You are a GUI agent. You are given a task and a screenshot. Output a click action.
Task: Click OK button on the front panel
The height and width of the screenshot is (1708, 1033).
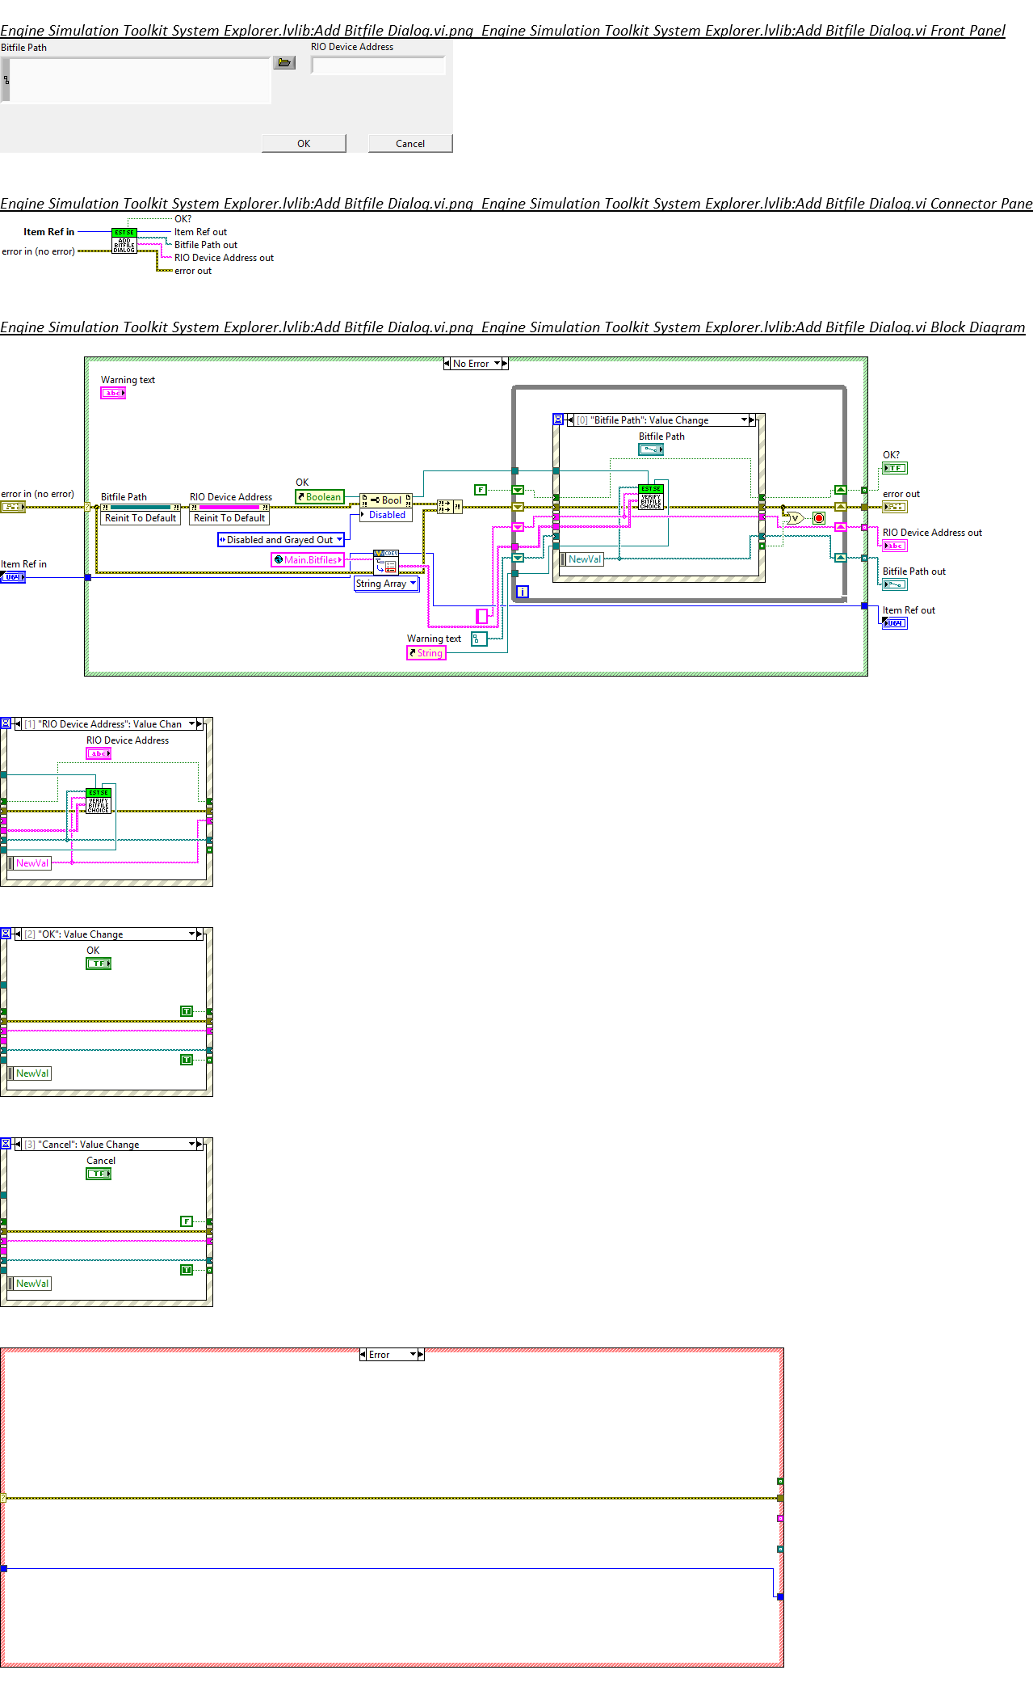304,143
